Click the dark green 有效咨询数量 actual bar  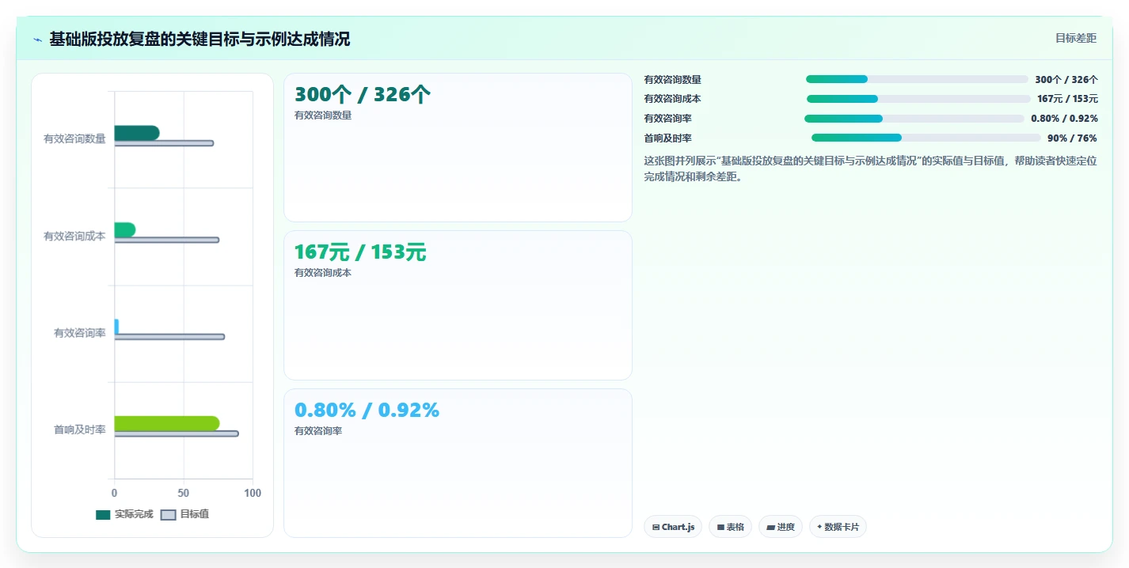pos(137,133)
